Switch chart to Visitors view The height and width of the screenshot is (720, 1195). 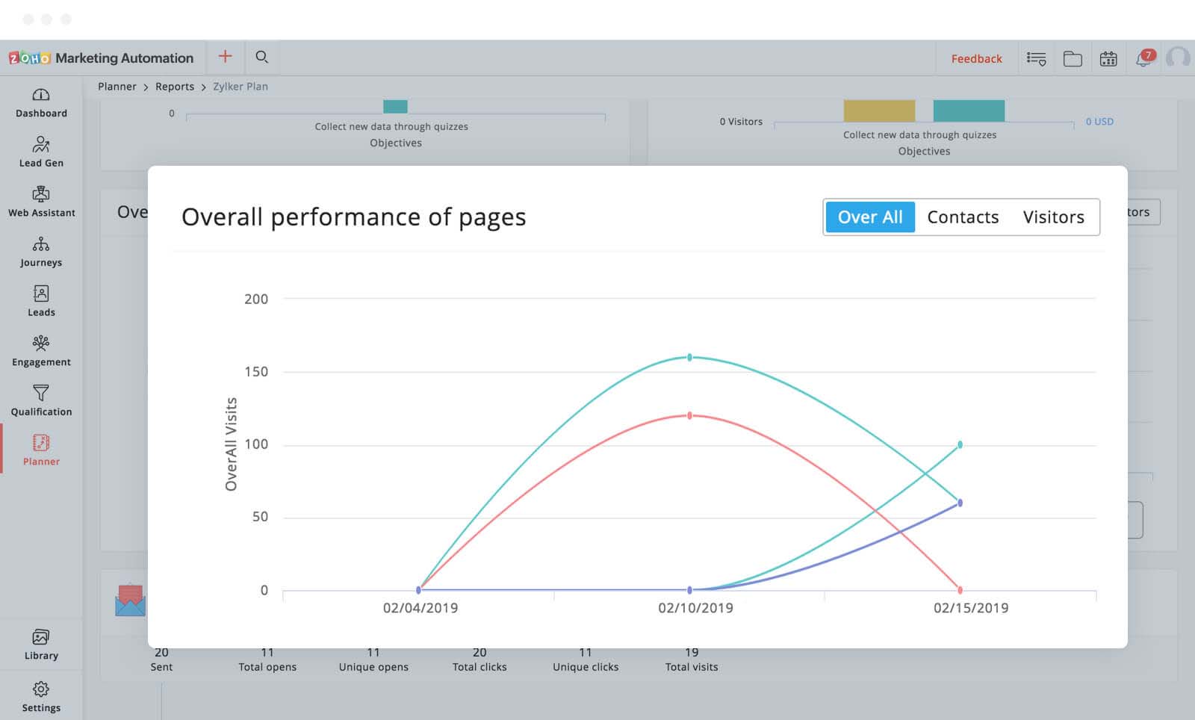tap(1053, 217)
